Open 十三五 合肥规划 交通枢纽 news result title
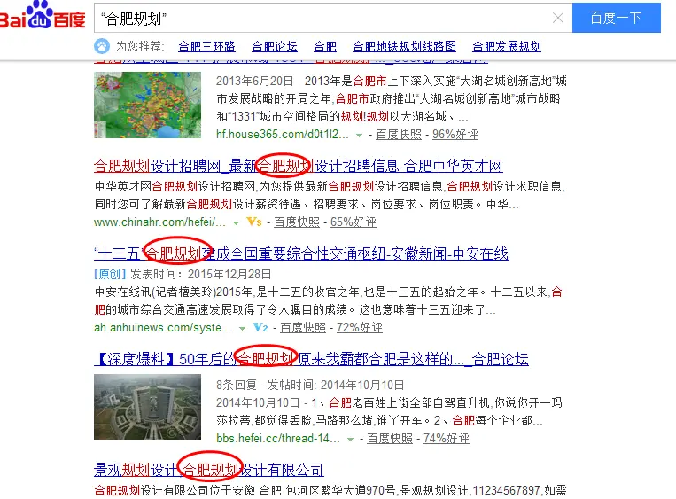Screen dimensions: 676x499 tap(301, 253)
